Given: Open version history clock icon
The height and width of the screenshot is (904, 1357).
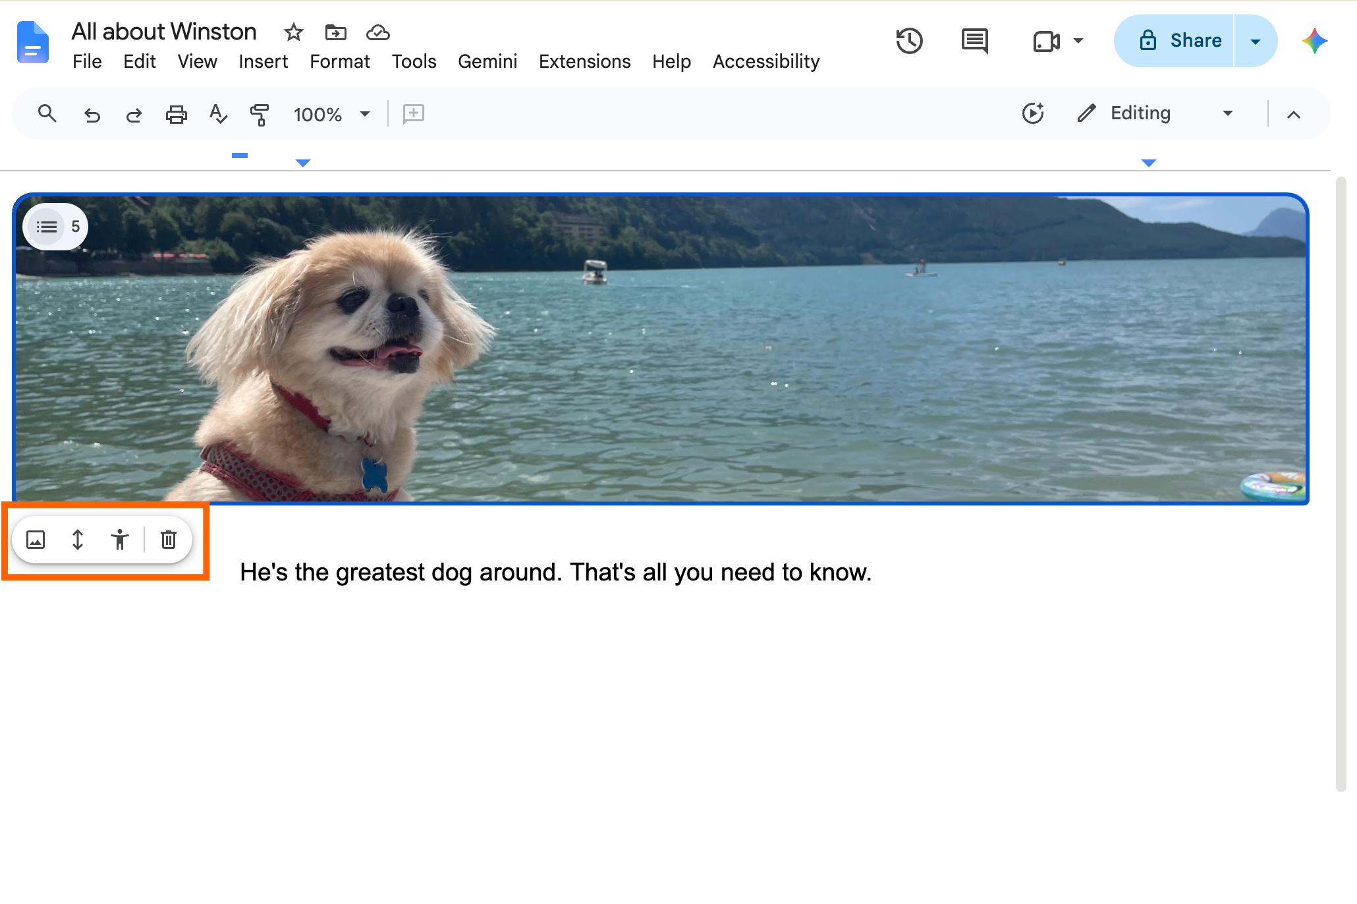Looking at the screenshot, I should click(x=909, y=41).
